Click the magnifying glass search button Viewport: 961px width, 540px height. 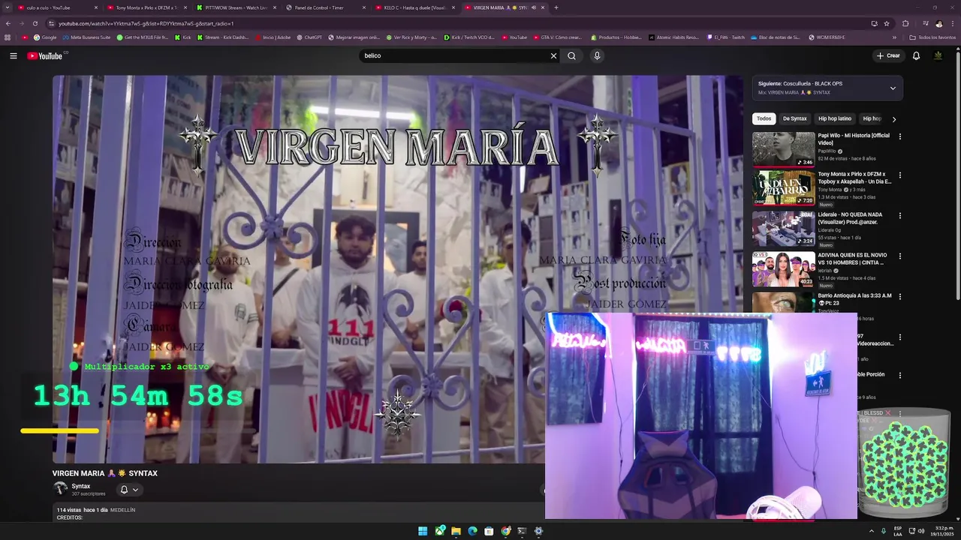pyautogui.click(x=572, y=56)
